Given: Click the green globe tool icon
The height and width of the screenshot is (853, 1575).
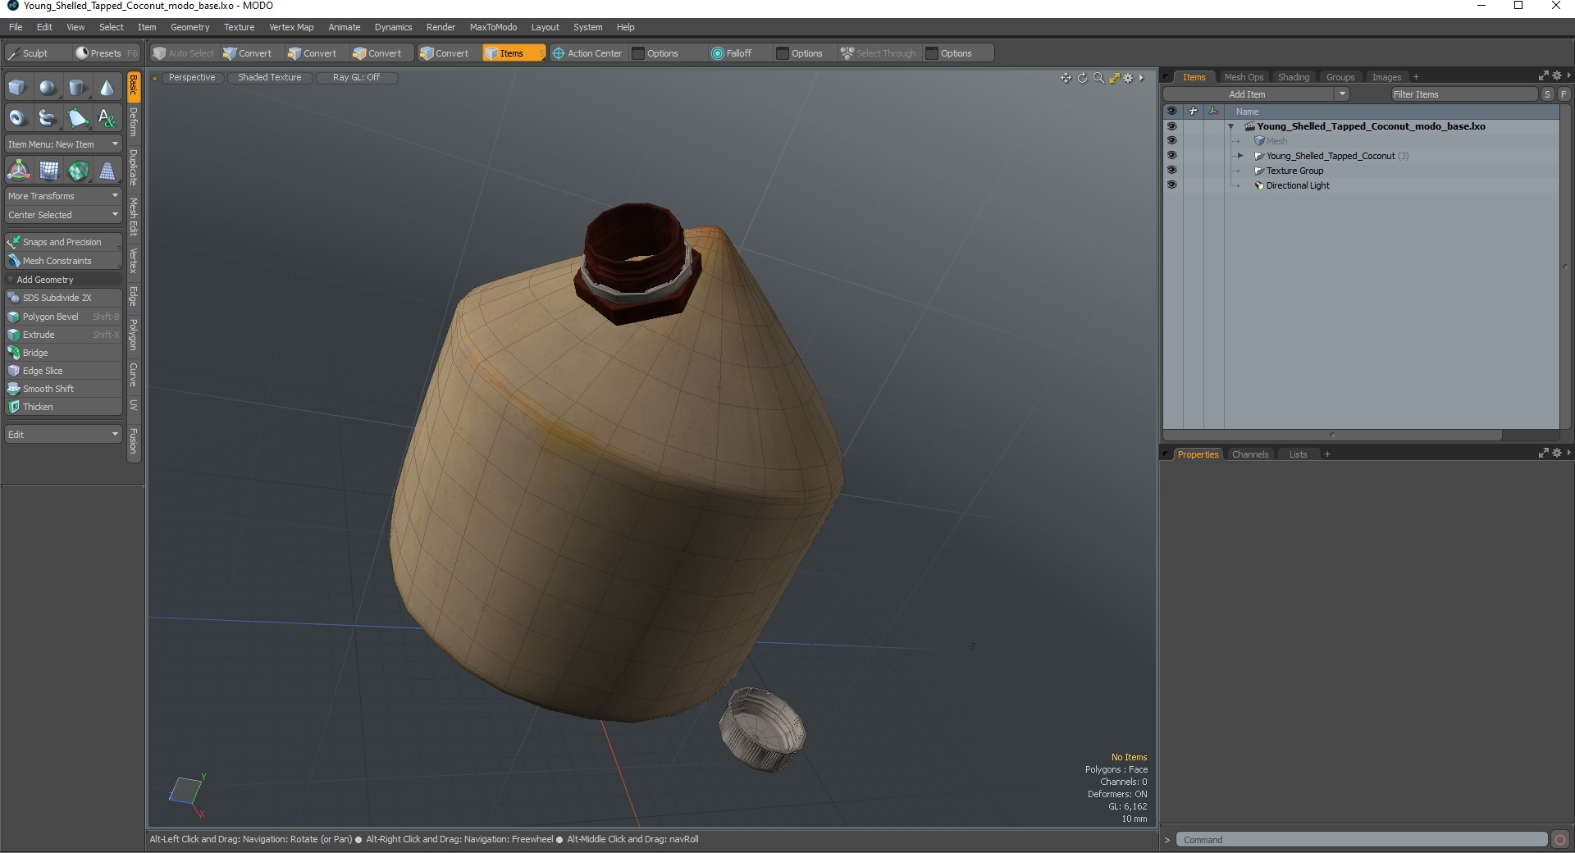Looking at the screenshot, I should click(79, 171).
